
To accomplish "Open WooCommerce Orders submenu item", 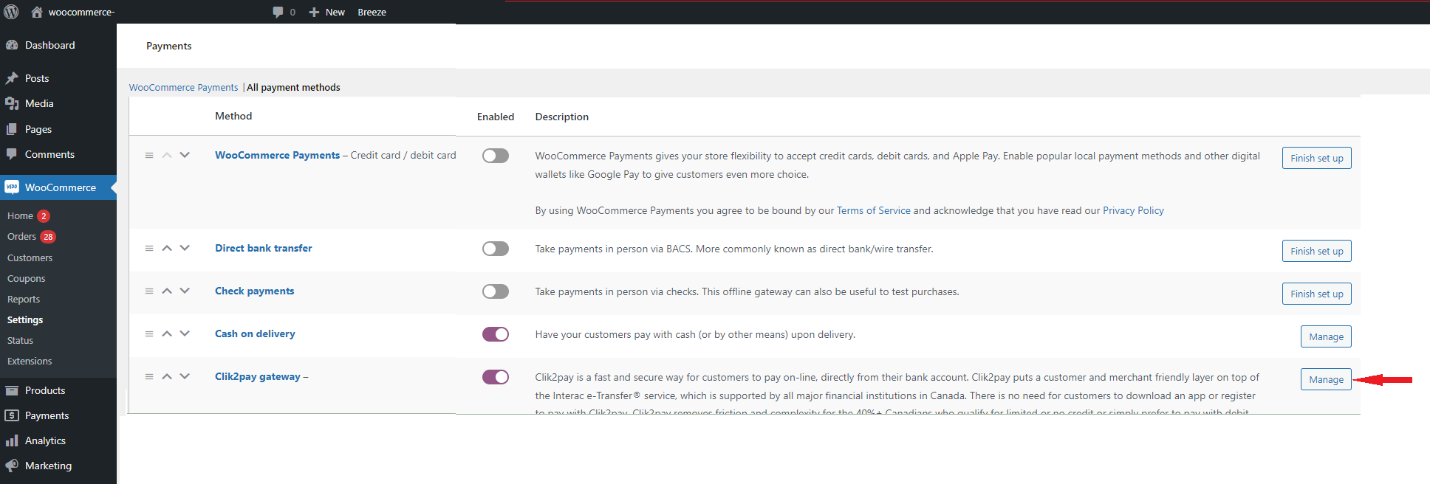I will (21, 237).
